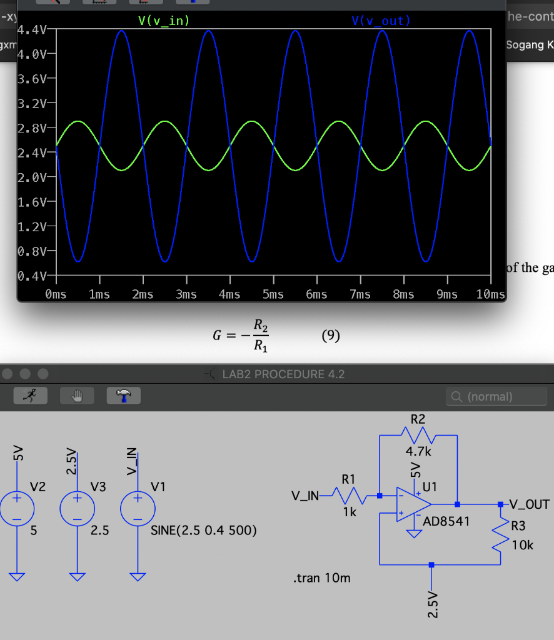
Task: Select the .tran 10m simulation directive
Action: tap(321, 578)
